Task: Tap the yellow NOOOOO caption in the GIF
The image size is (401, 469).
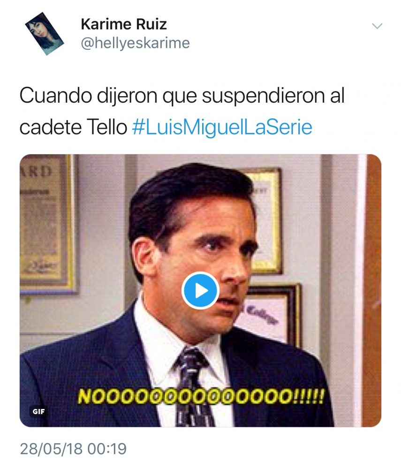Action: pyautogui.click(x=201, y=396)
